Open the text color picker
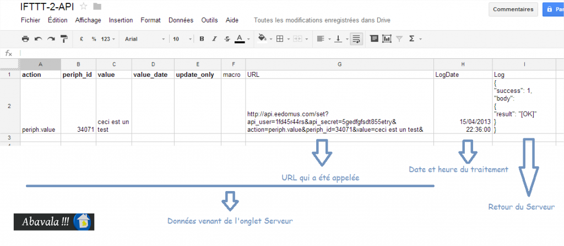Screen dimensions: 564x246 241,39
